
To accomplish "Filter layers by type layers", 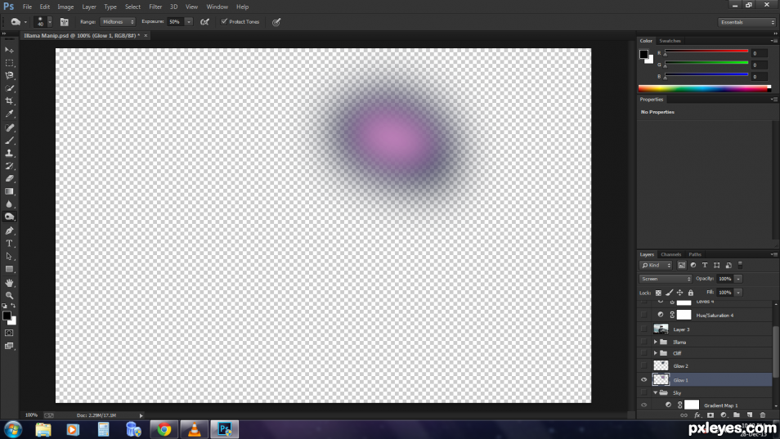I will pyautogui.click(x=705, y=266).
